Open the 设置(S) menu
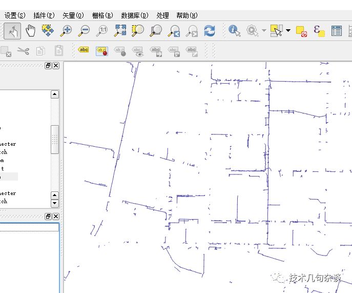 pos(15,15)
